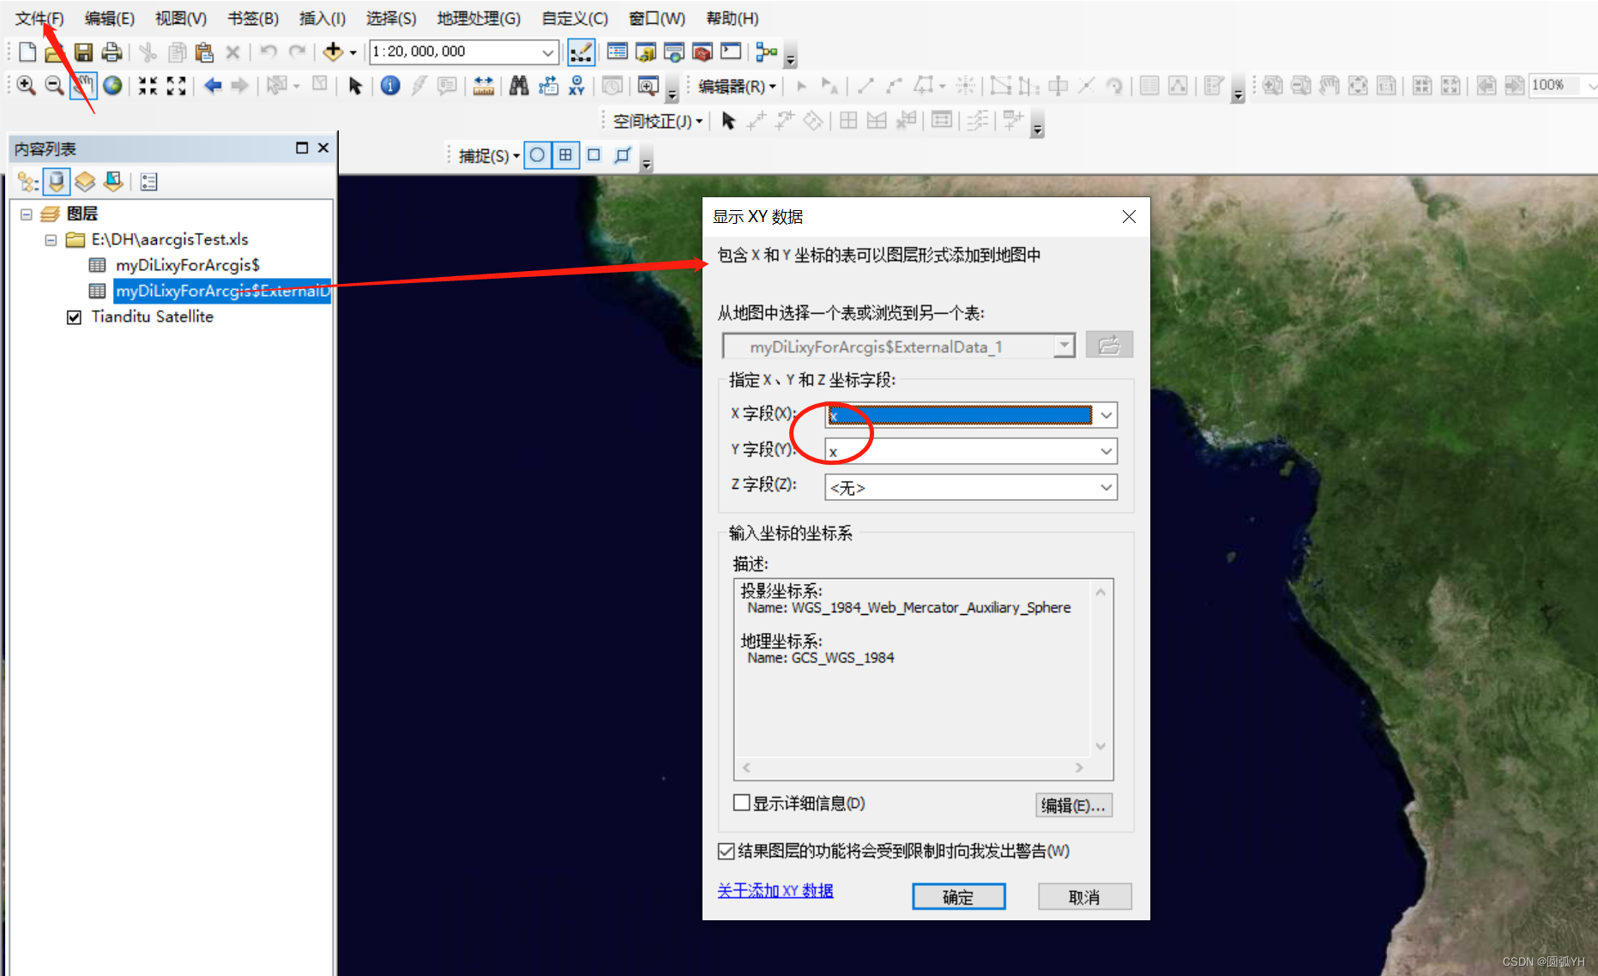The height and width of the screenshot is (976, 1598).
Task: Open the Go To XY tool
Action: click(x=576, y=86)
